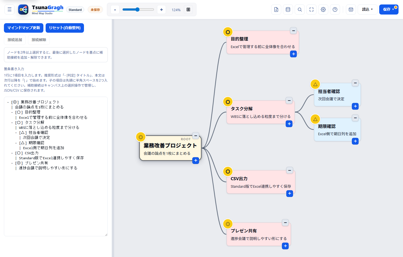This screenshot has width=403, height=257.
Task: Open the 読込 dropdown
Action: [x=367, y=9]
